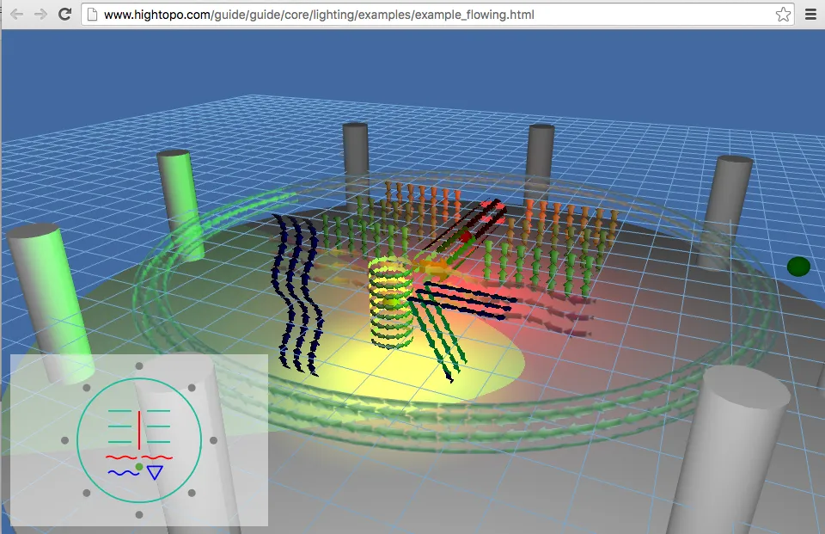Select the dark green sphere in the 3D scene

pyautogui.click(x=798, y=267)
